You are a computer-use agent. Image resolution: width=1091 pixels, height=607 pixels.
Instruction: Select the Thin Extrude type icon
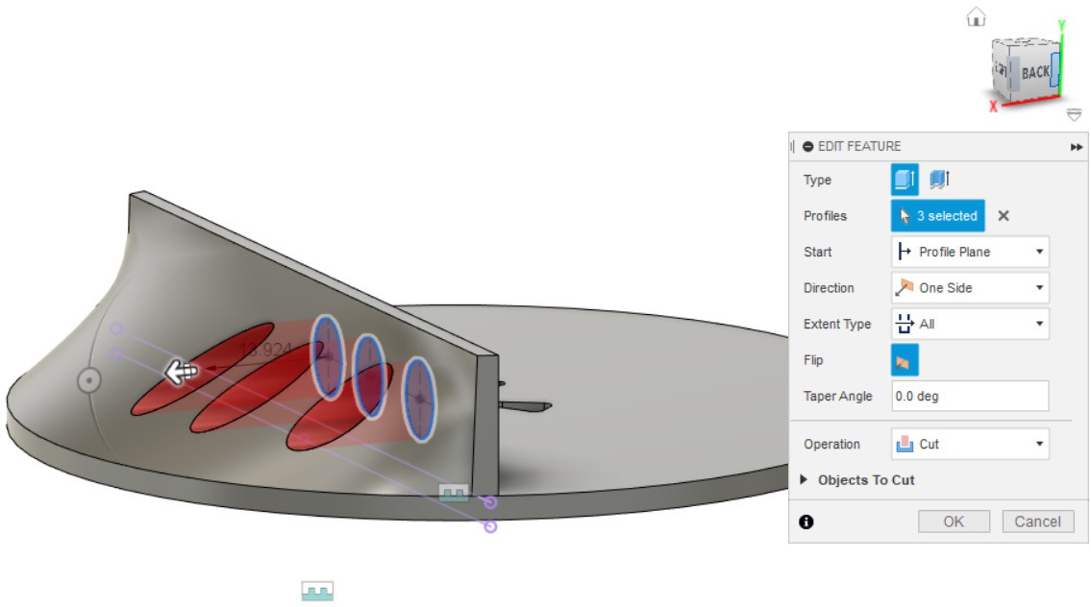point(939,180)
